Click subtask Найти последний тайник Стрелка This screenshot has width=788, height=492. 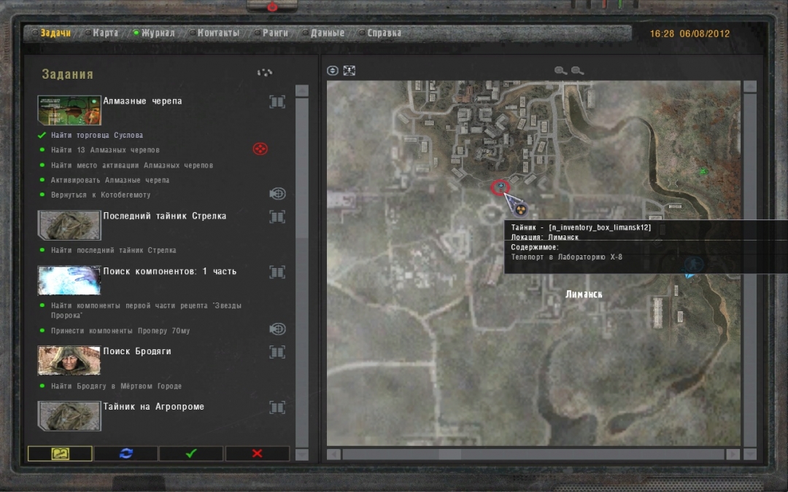(114, 250)
